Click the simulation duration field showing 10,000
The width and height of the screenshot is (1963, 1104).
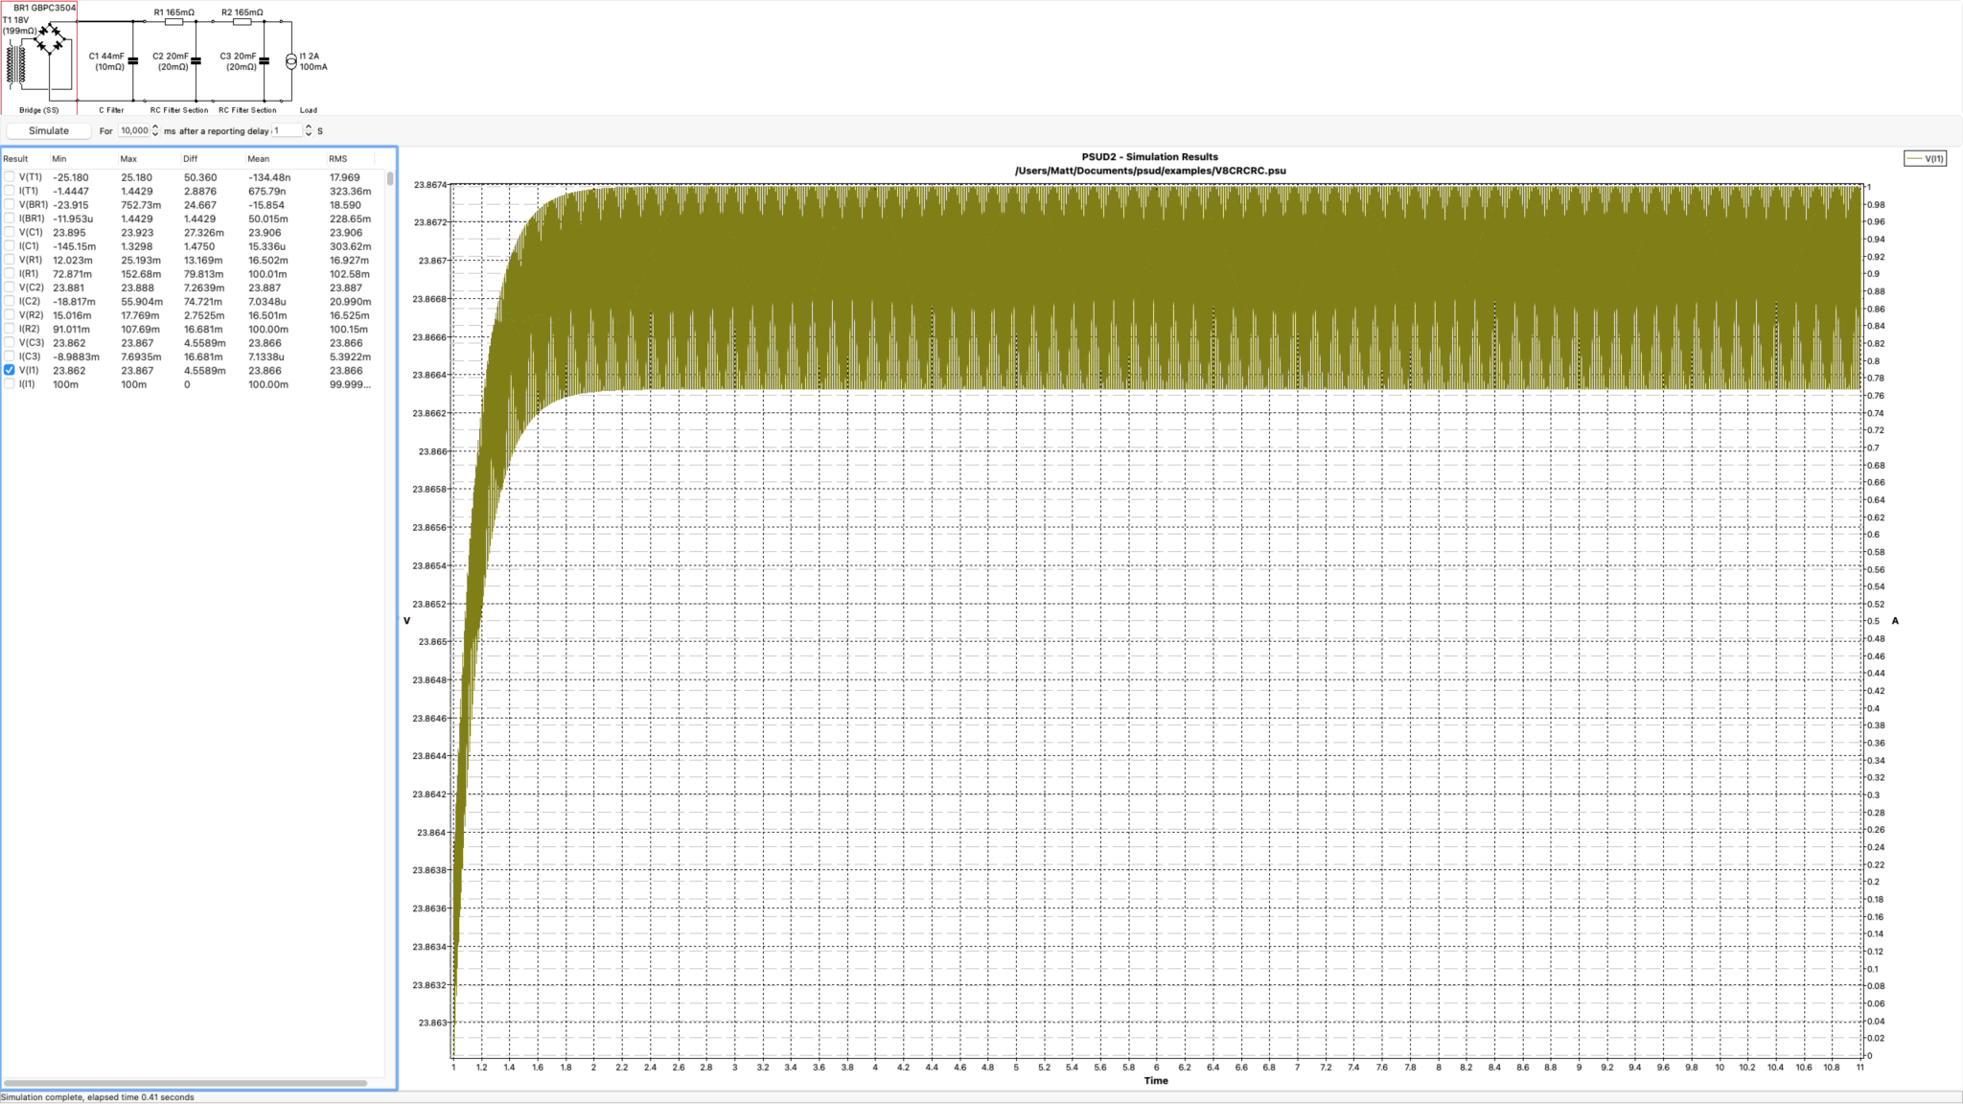(134, 130)
